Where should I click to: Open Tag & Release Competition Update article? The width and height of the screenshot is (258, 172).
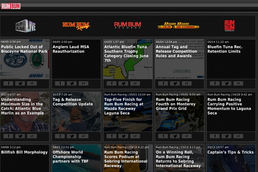tap(73, 102)
